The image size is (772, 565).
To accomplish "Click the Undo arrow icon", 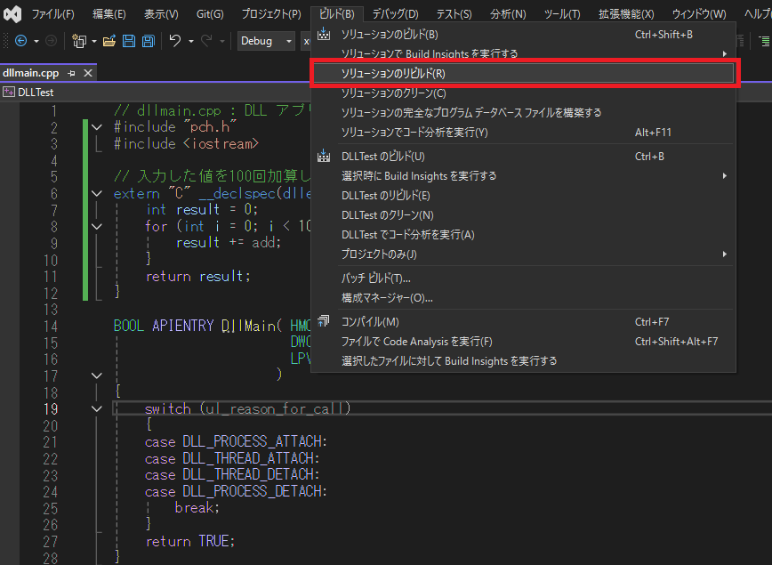I will [x=175, y=41].
